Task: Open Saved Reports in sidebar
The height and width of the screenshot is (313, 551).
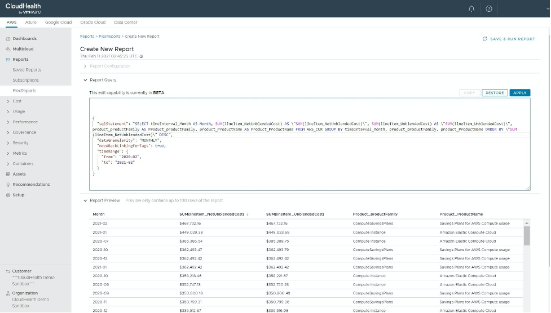Action: coord(27,70)
